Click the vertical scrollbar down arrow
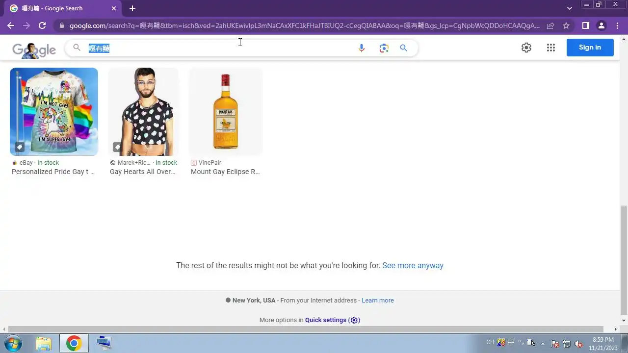This screenshot has width=628, height=353. point(624,321)
